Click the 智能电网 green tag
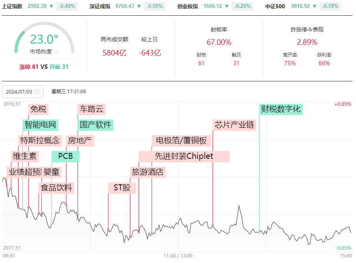This screenshot has height=263, width=356. (x=41, y=125)
